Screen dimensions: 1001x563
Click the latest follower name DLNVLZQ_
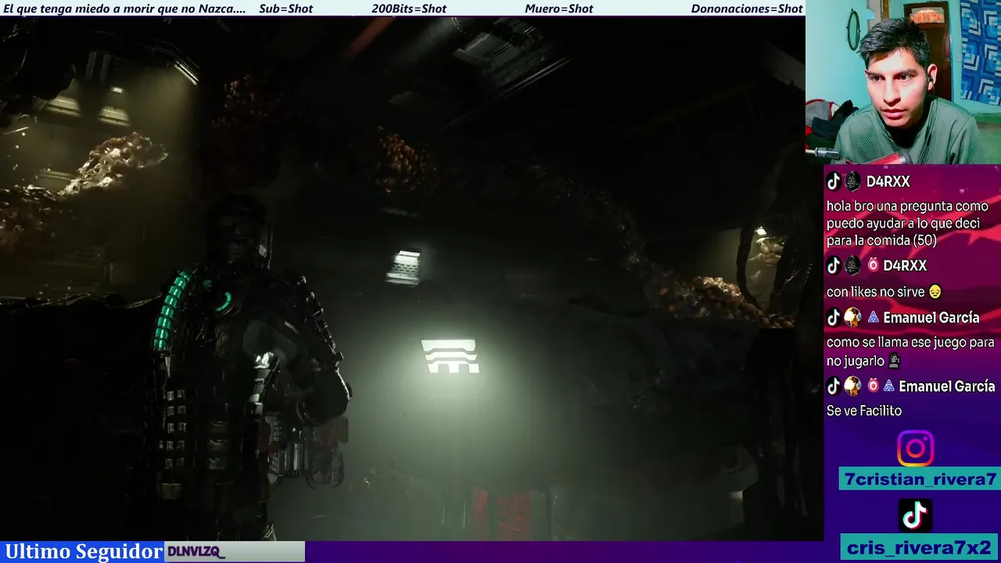pos(196,552)
